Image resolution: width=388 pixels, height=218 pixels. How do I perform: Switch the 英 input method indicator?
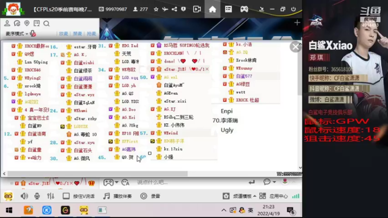pyautogui.click(x=251, y=210)
